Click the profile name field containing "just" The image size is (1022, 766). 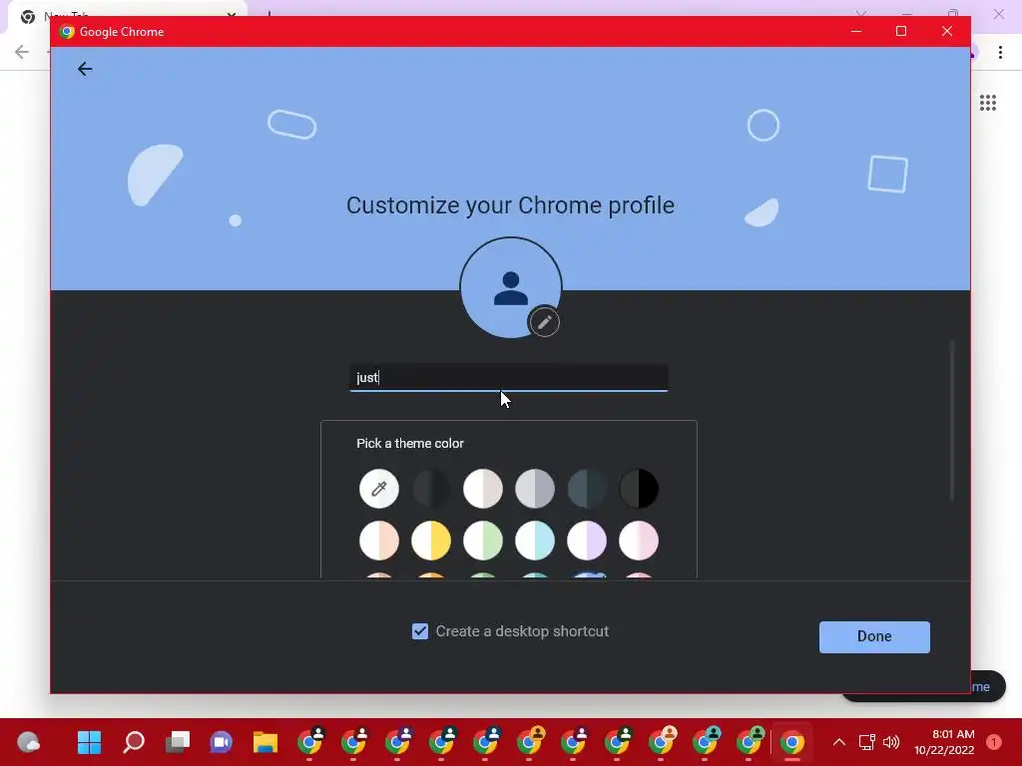tap(509, 378)
